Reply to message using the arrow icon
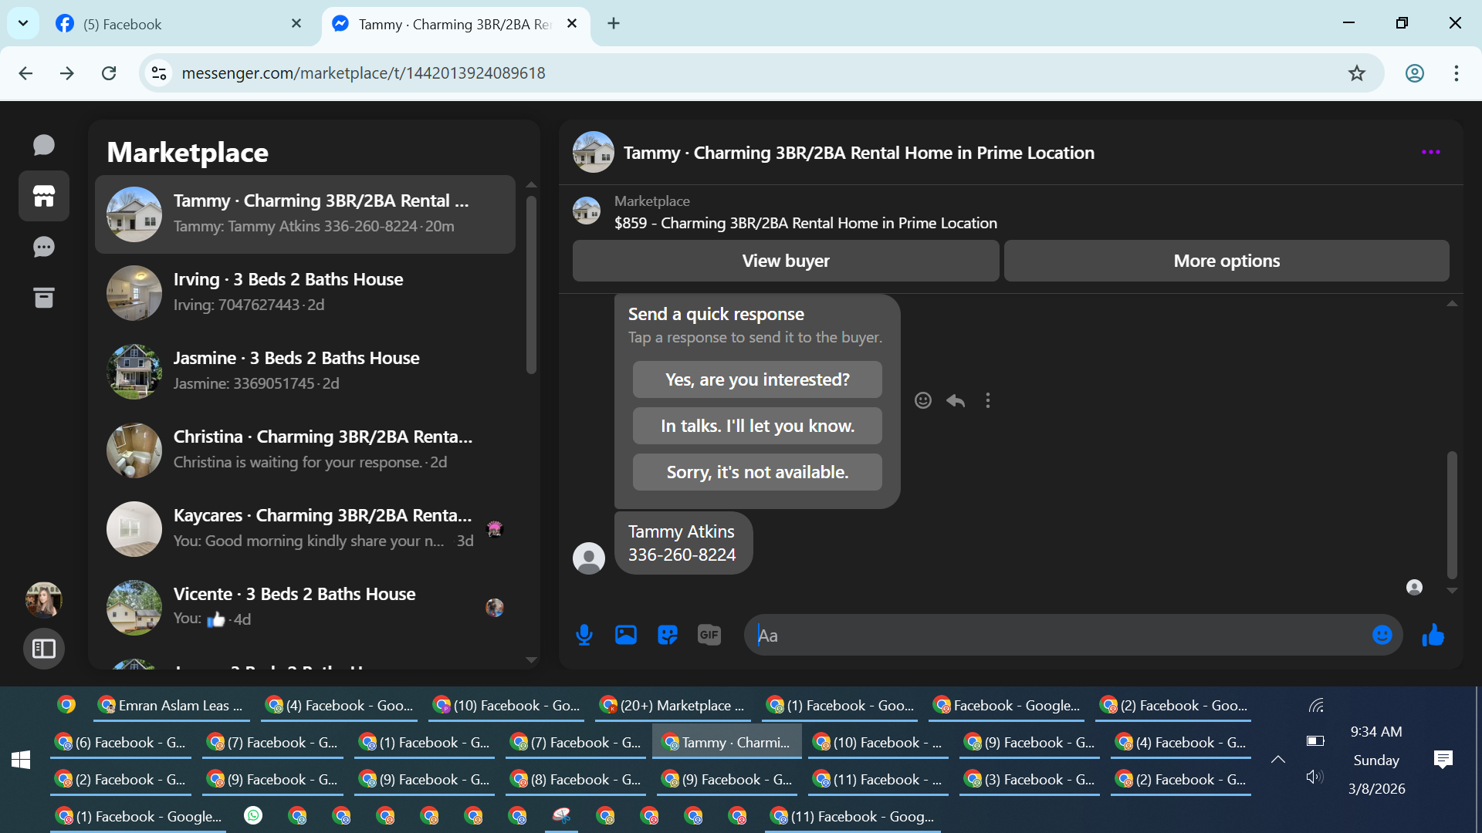The height and width of the screenshot is (833, 1482). click(x=956, y=400)
